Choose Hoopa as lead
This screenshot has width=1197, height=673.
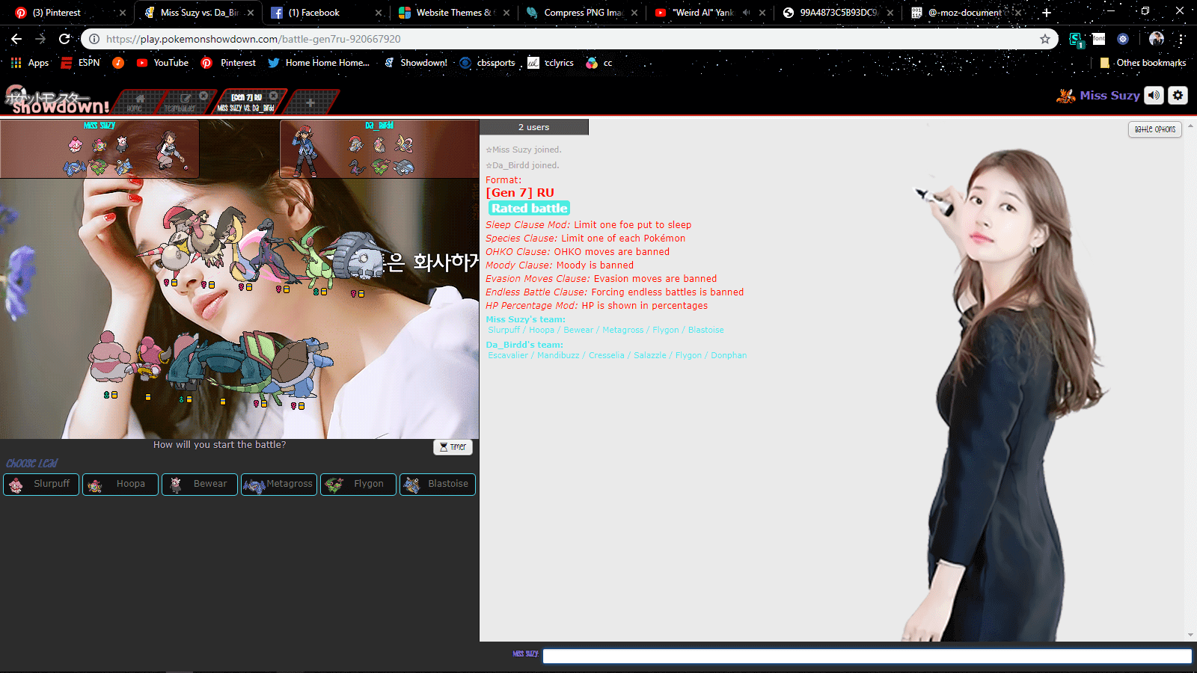[x=120, y=485]
